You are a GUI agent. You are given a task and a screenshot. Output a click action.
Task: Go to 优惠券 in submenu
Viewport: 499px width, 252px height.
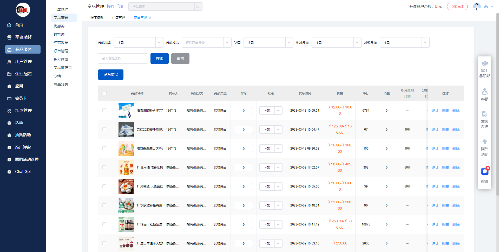[x=59, y=26]
